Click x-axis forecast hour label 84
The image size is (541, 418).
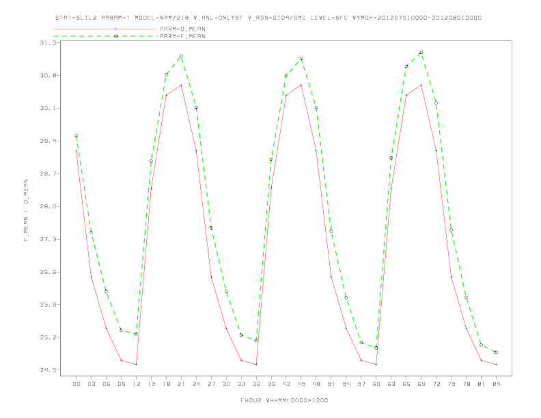496,384
